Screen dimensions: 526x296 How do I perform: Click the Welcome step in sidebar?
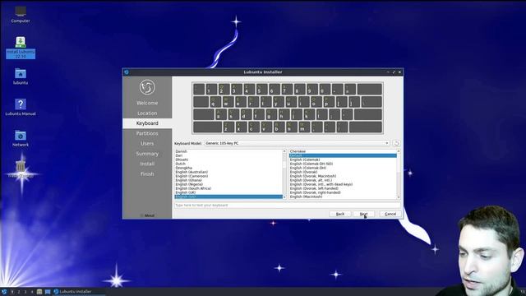click(147, 103)
